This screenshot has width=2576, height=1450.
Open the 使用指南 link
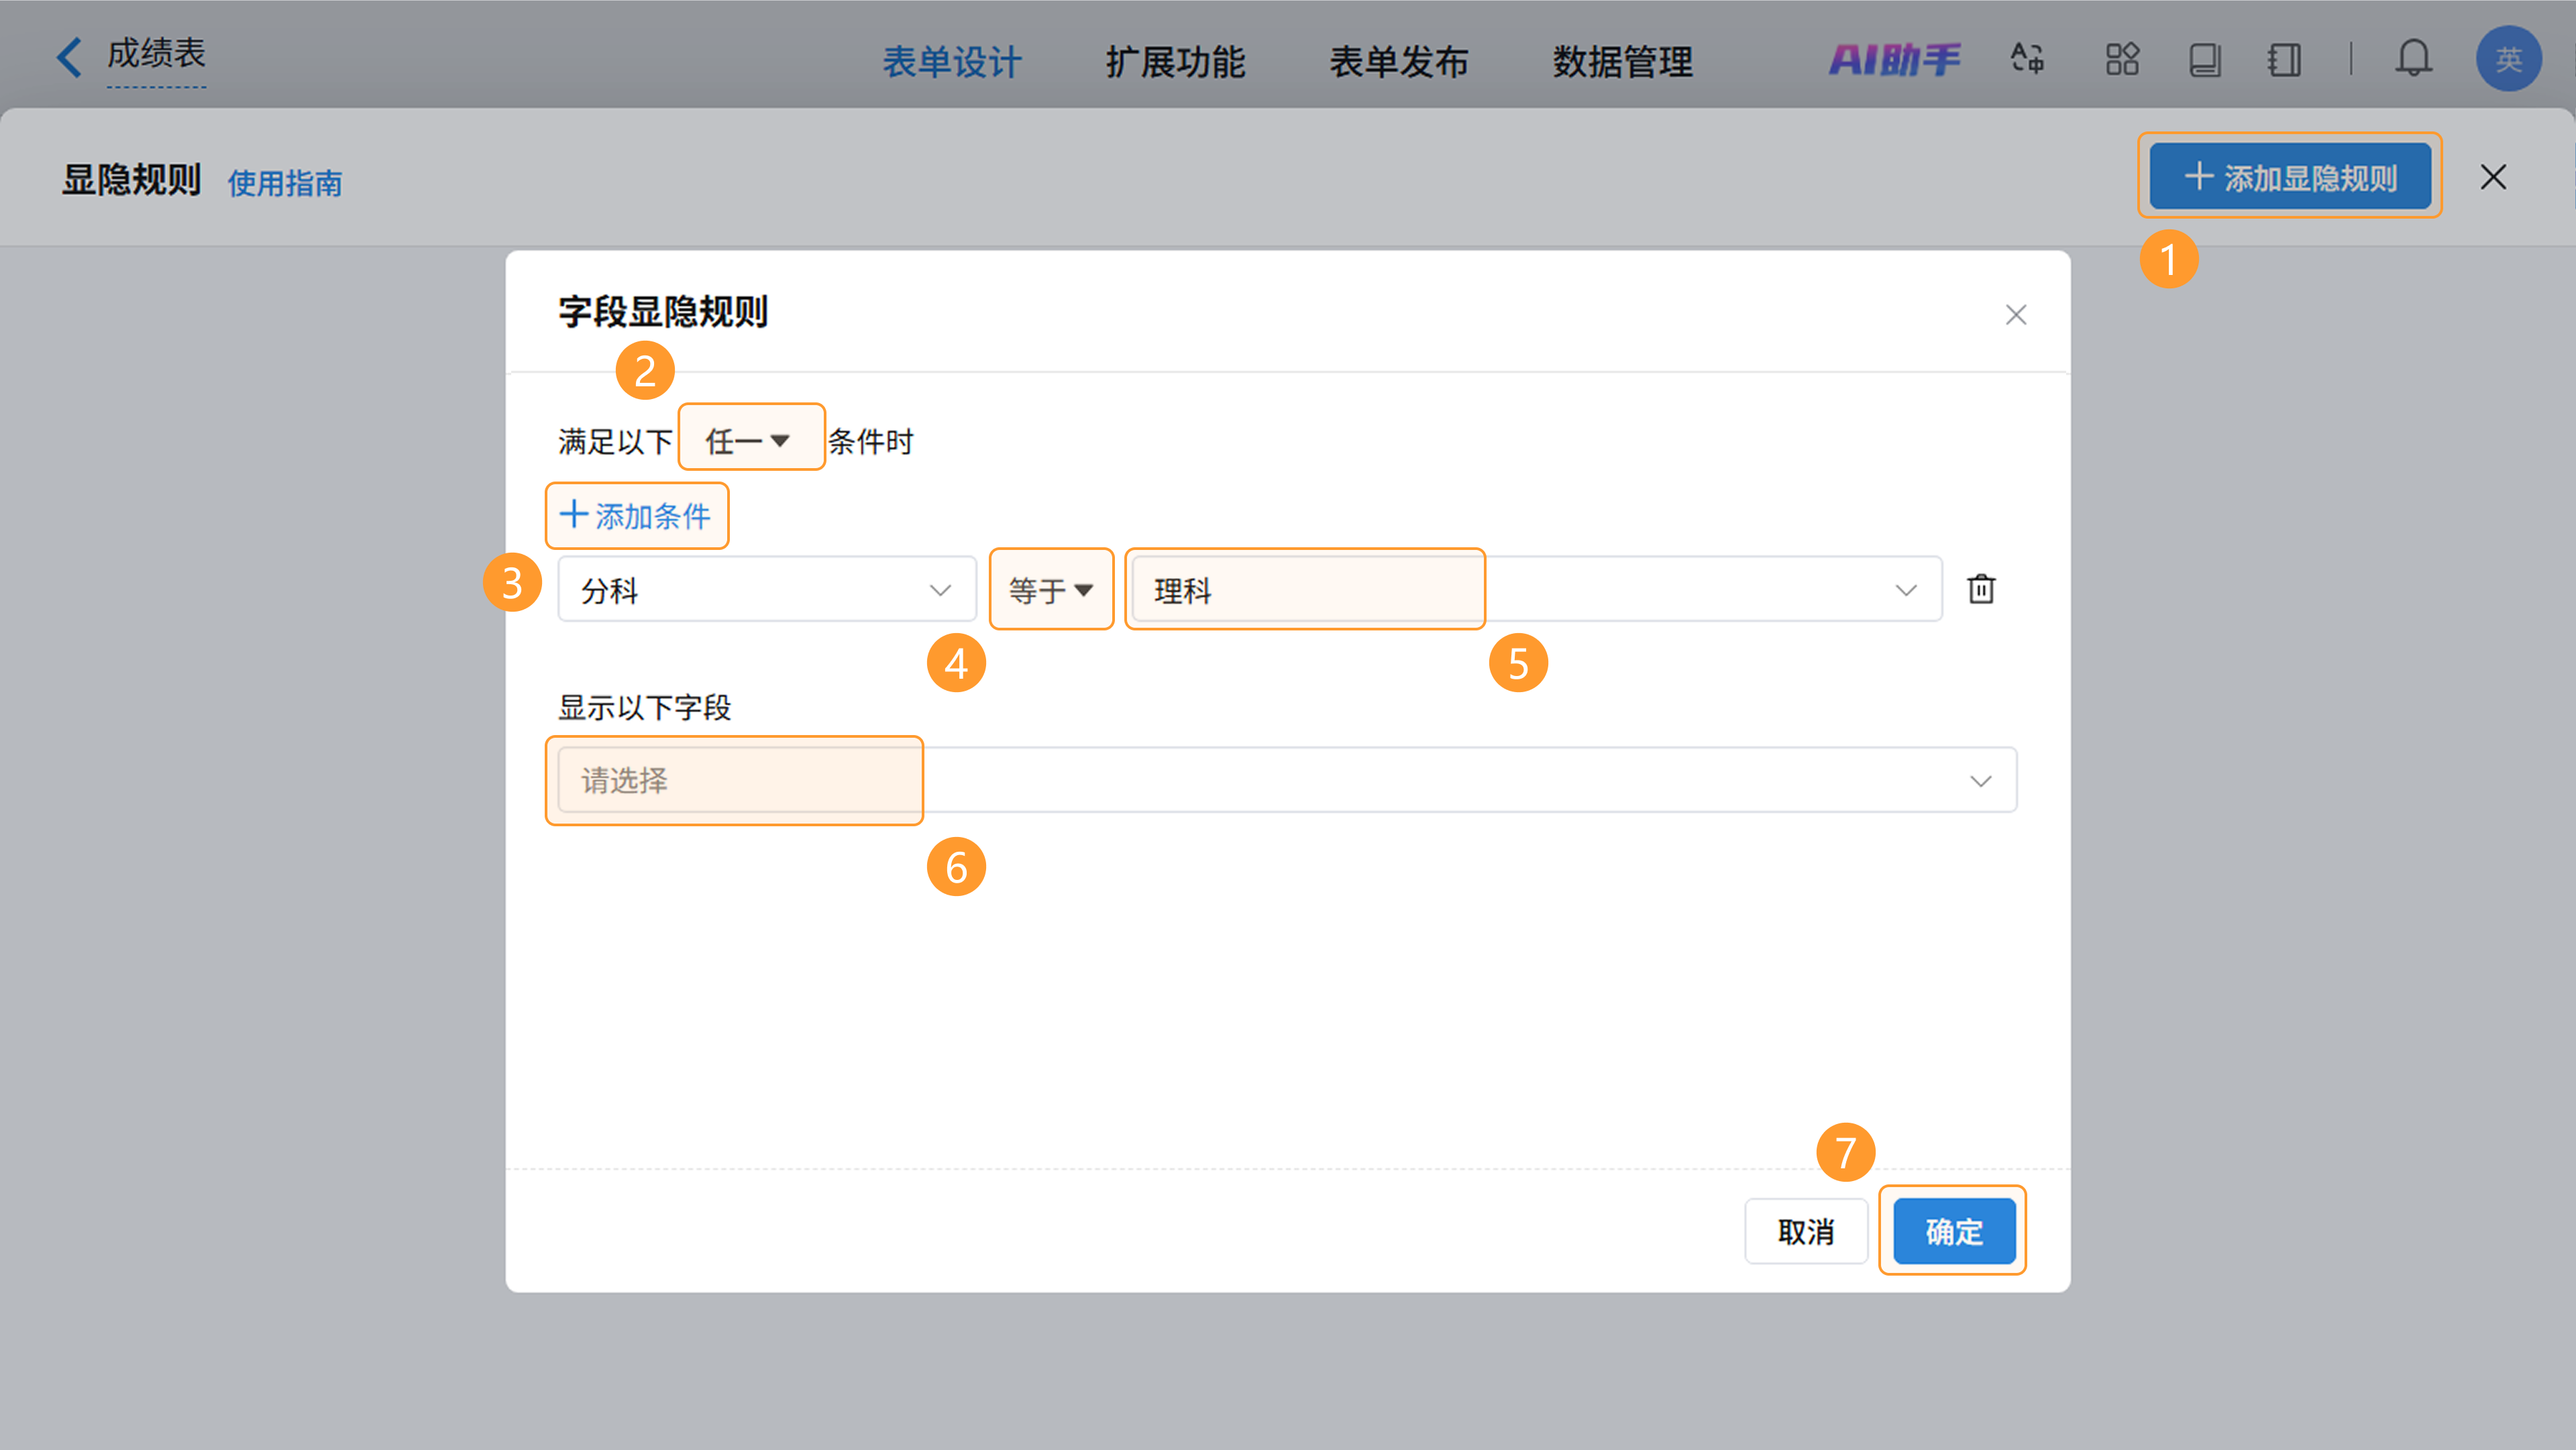coord(285,183)
